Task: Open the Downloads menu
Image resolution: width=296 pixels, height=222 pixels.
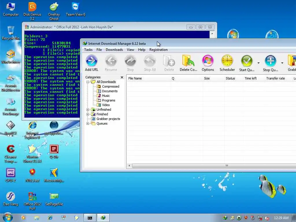Action: pyautogui.click(x=114, y=50)
